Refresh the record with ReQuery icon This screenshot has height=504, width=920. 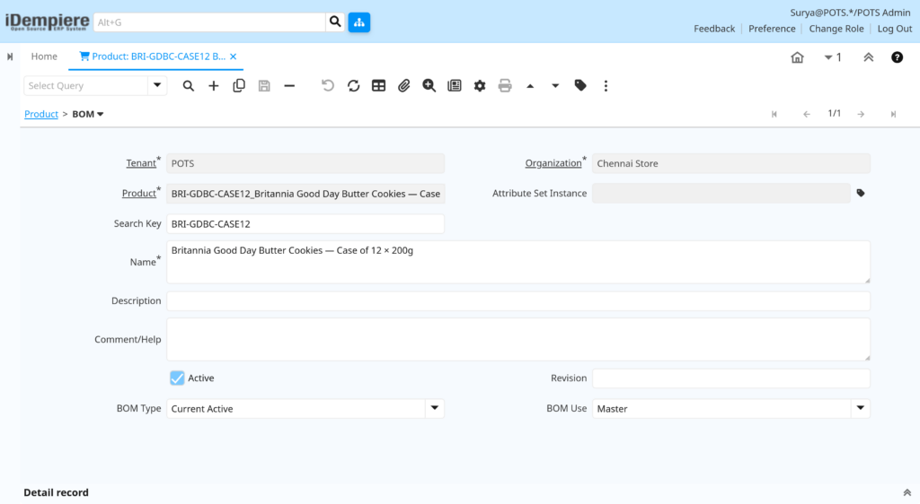(x=353, y=85)
